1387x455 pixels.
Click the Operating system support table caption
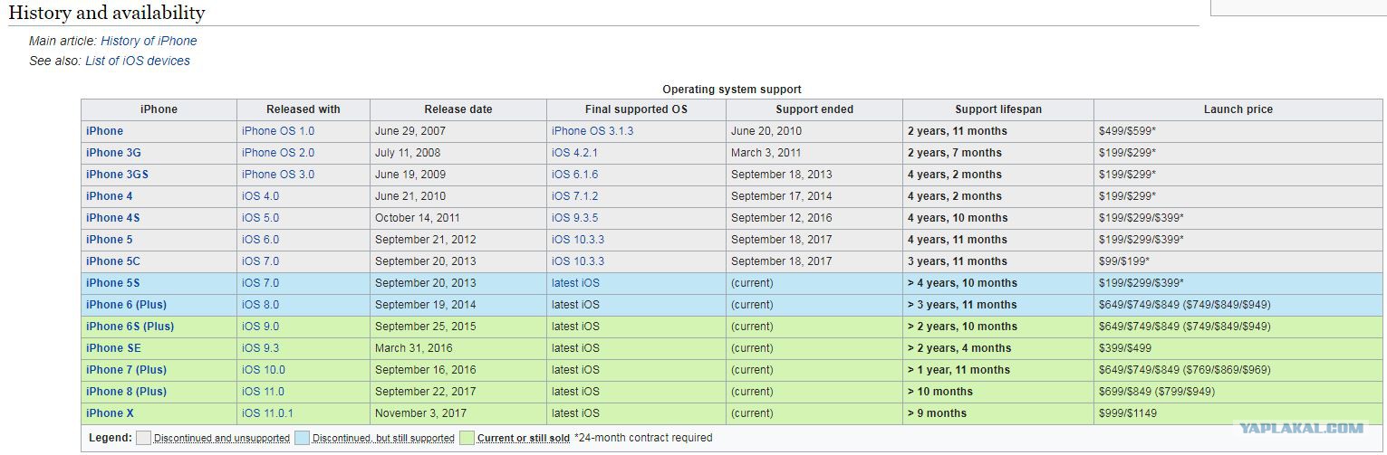pos(732,90)
